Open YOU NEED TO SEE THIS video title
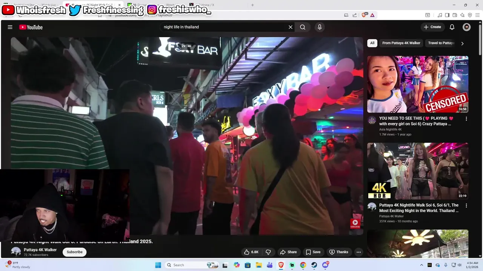The width and height of the screenshot is (483, 271). pos(416,121)
